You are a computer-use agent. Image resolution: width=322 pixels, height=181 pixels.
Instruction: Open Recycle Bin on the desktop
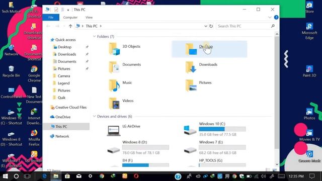coord(11,71)
